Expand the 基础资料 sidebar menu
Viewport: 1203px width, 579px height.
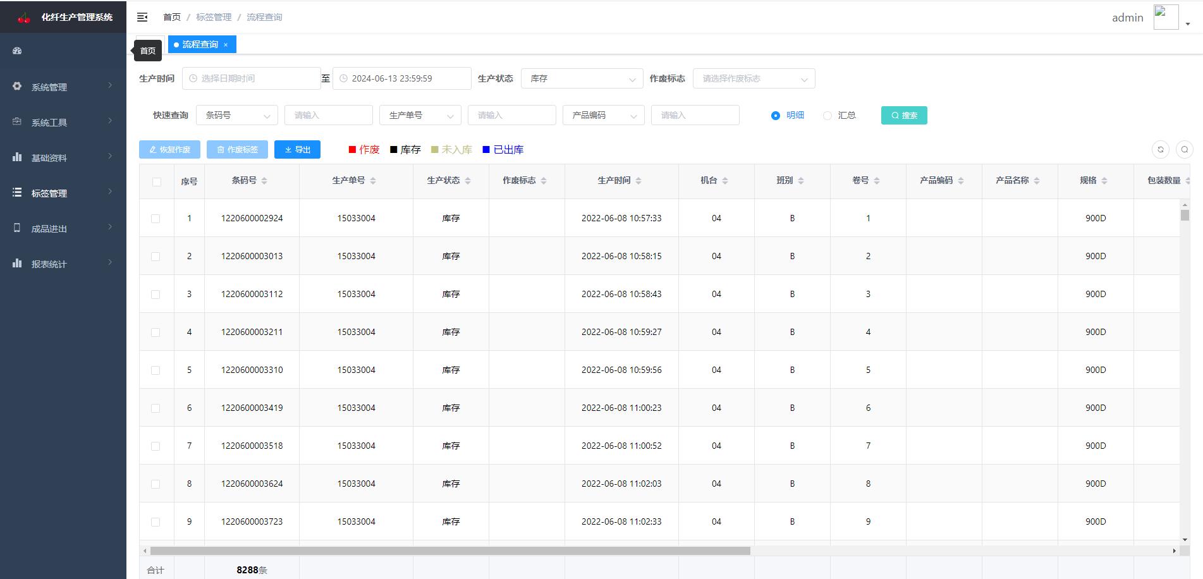63,157
